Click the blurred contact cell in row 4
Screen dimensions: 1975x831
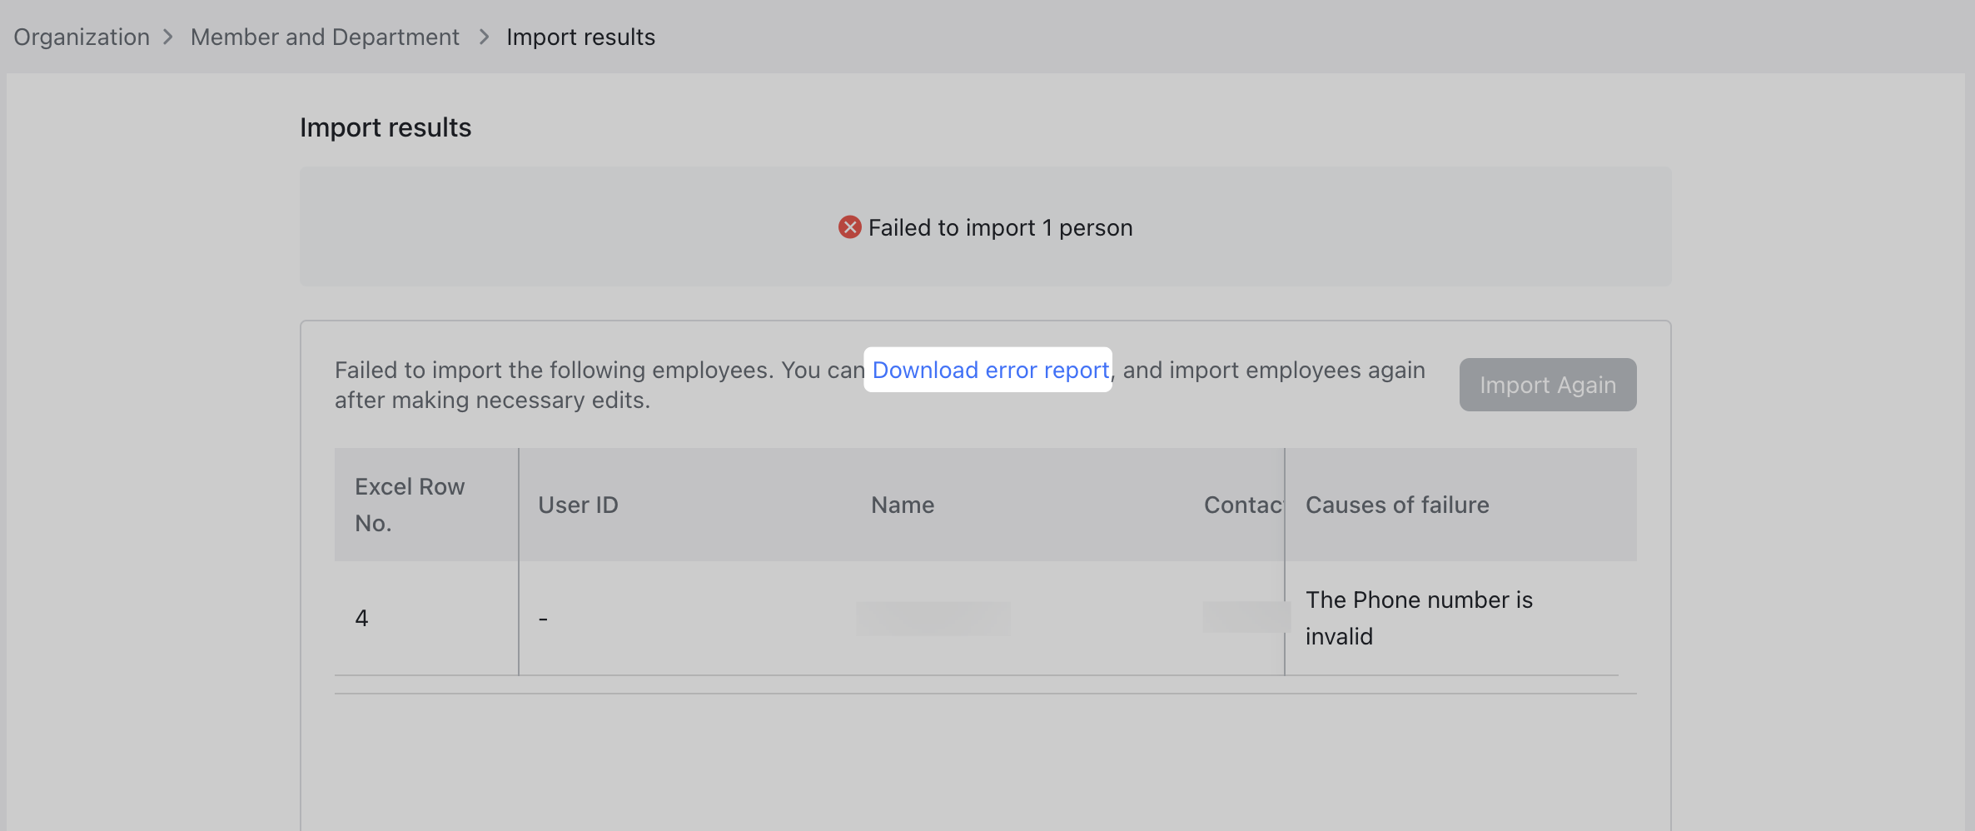coord(1244,617)
